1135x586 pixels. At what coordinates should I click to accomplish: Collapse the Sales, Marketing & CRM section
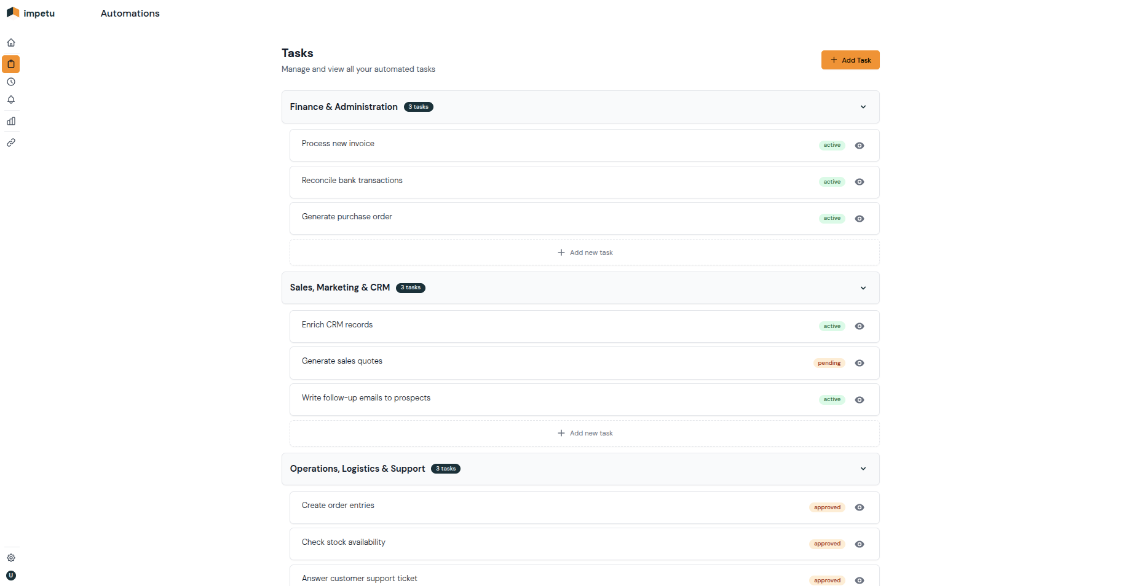click(x=863, y=288)
